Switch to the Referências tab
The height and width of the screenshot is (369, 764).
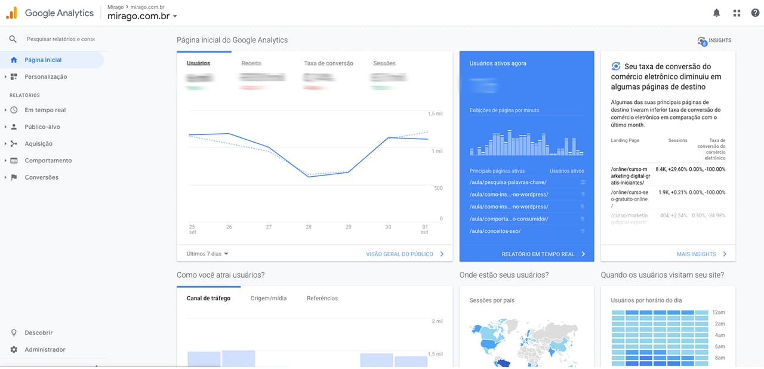click(x=322, y=298)
